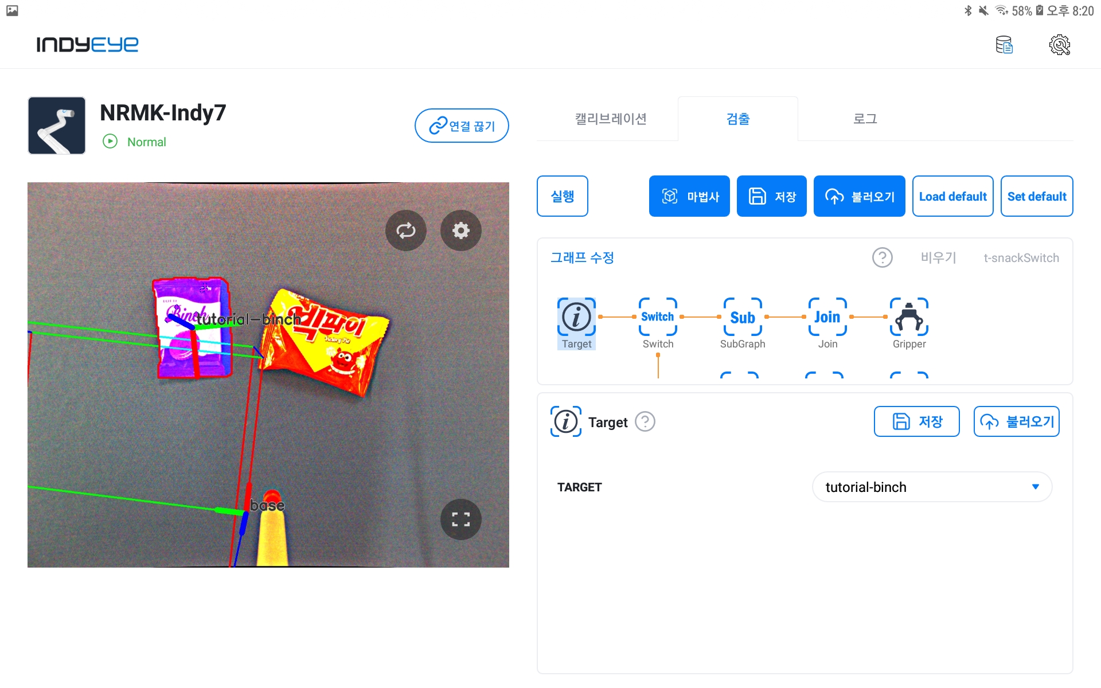Expand camera view to fullscreen

[x=461, y=519]
